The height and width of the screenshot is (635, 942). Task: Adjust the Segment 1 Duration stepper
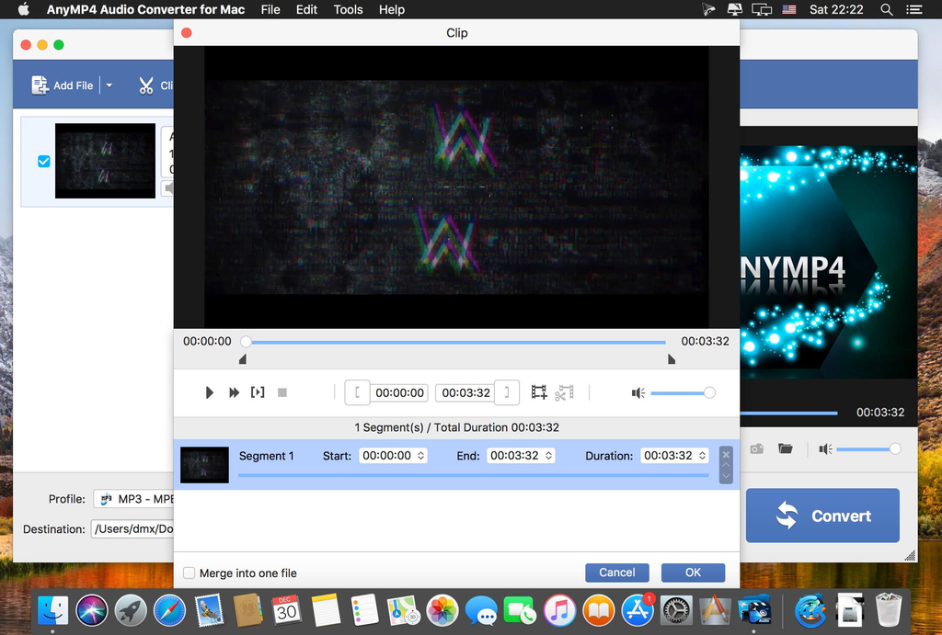702,456
